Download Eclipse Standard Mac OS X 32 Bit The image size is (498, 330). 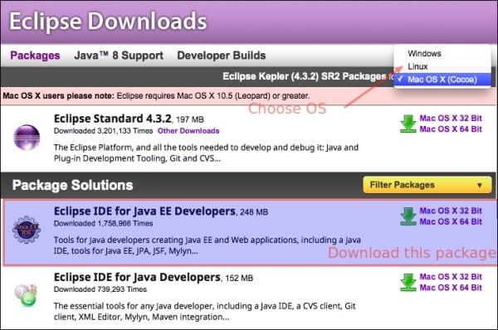[451, 119]
